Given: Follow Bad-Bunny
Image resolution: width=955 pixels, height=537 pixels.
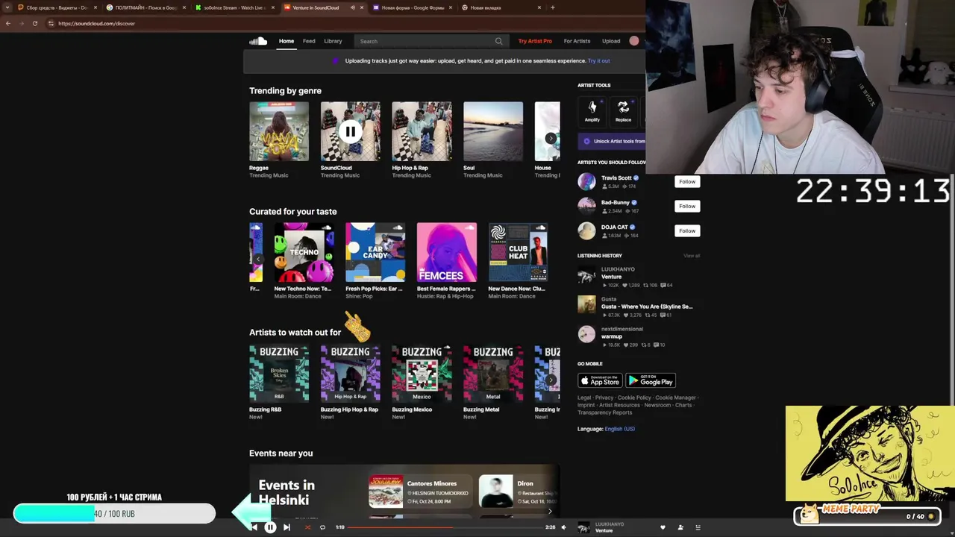Looking at the screenshot, I should (x=687, y=206).
